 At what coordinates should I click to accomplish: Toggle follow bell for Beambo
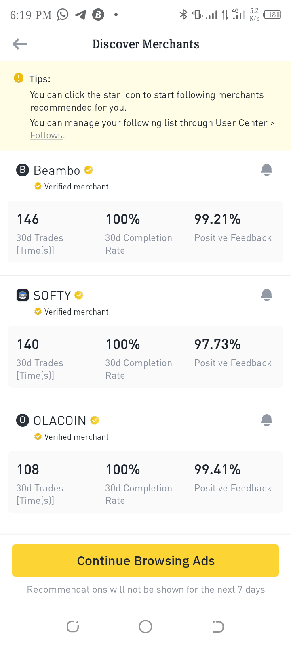coord(266,170)
